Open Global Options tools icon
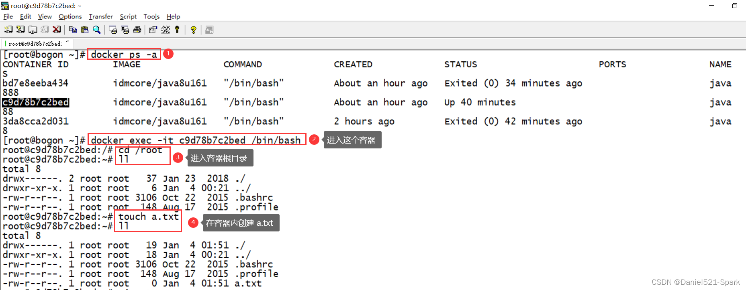The image size is (746, 290). (165, 30)
